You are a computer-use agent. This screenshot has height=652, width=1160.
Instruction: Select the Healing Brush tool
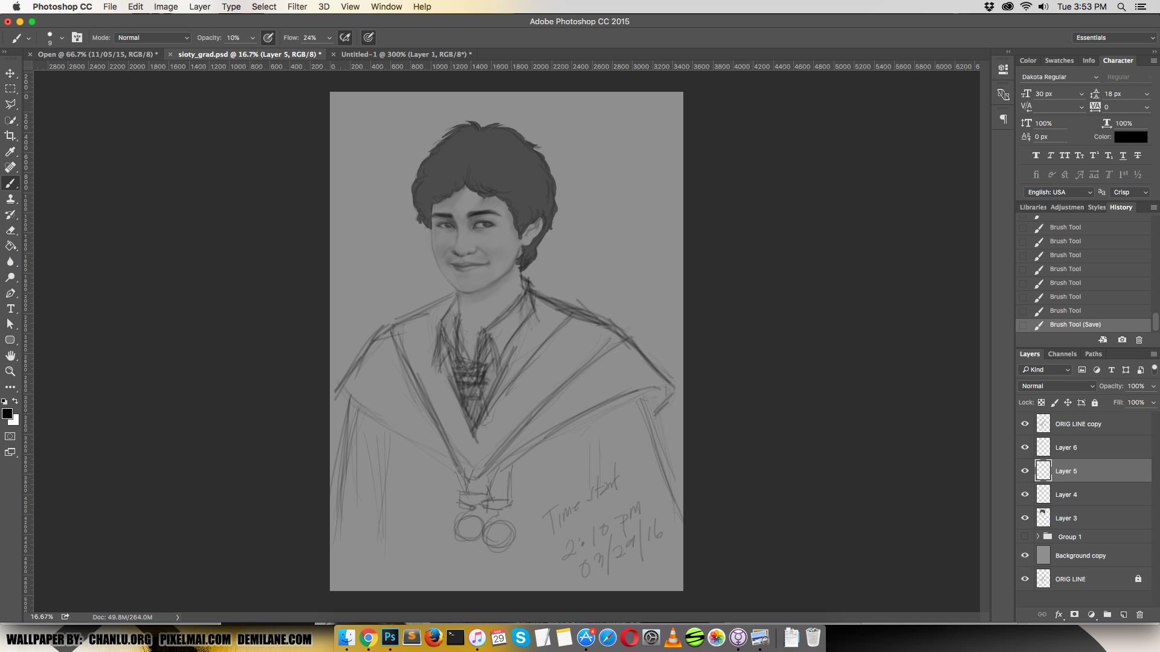[10, 167]
